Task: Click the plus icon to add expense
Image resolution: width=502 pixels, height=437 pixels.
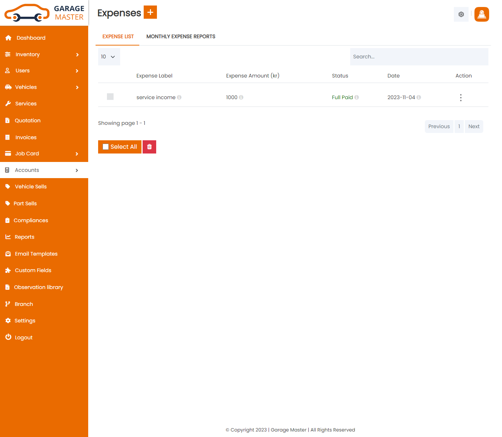Action: pos(150,12)
